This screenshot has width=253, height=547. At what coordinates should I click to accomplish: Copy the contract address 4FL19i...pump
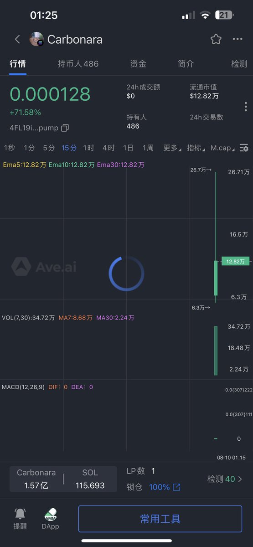coord(65,128)
